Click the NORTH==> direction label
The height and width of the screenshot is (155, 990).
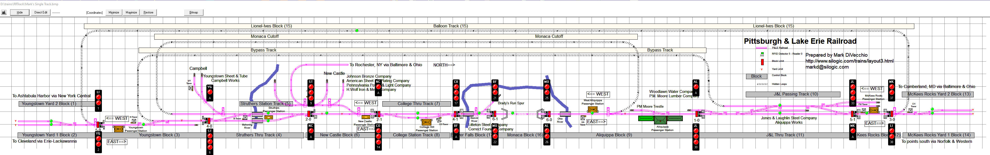444,65
